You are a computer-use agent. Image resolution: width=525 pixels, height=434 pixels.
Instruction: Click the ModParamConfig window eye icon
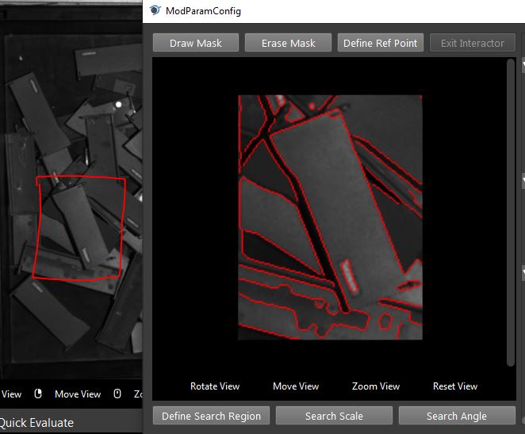pos(155,10)
